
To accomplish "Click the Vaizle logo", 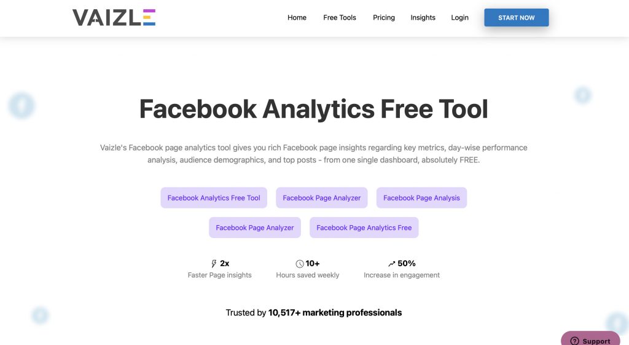I will pyautogui.click(x=114, y=18).
